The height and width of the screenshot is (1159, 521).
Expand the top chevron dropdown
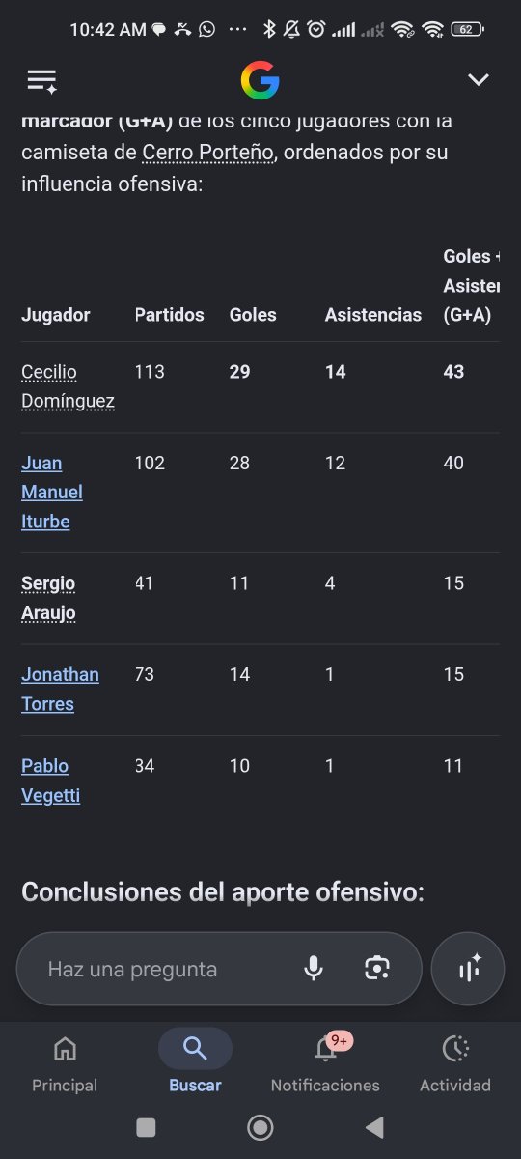(x=479, y=80)
